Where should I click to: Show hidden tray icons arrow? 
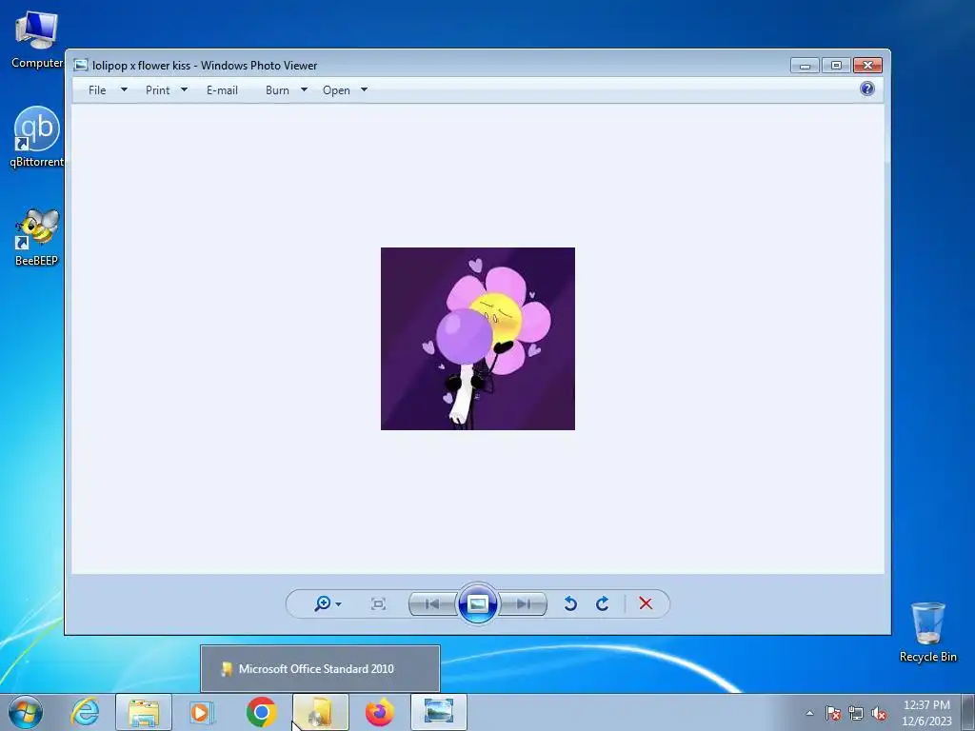[x=809, y=713]
